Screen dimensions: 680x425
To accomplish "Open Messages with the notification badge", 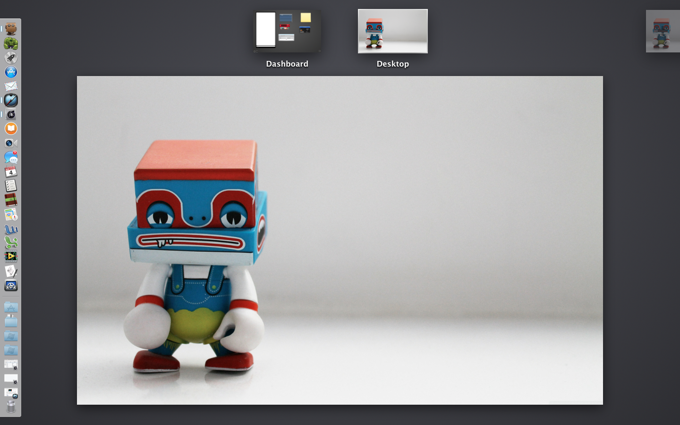I will tap(11, 157).
